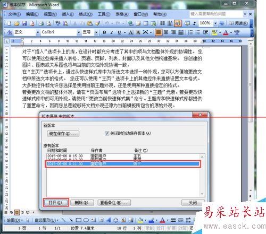Viewport: 266px width, 234px height.
Task: Open the 编辑(E) menu
Action: click(x=32, y=14)
